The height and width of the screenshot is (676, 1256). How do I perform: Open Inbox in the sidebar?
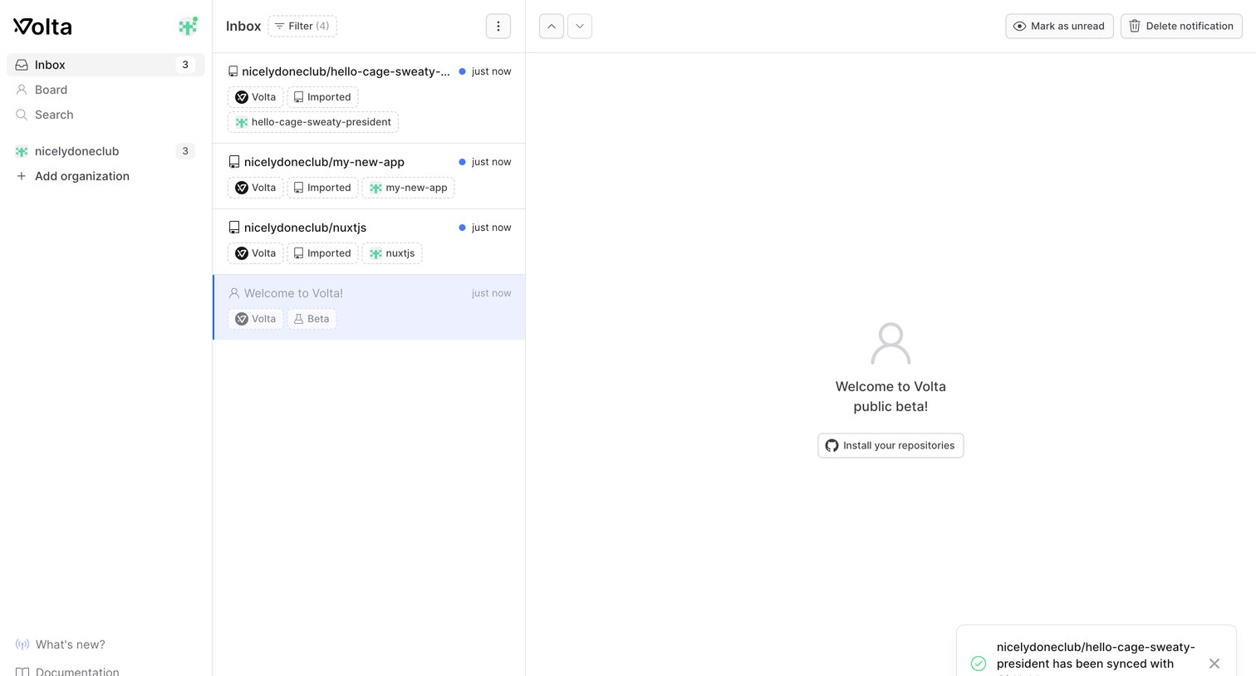pos(105,65)
